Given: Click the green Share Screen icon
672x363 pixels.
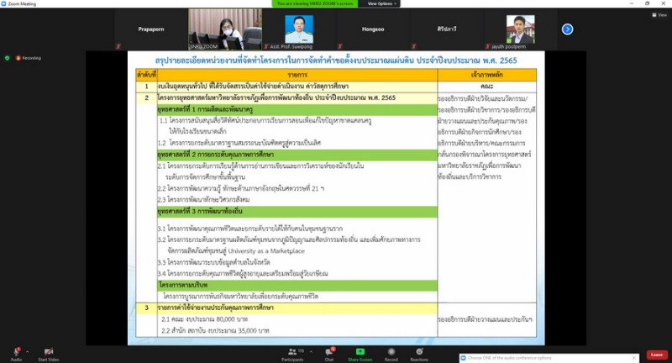Looking at the screenshot, I should point(360,350).
